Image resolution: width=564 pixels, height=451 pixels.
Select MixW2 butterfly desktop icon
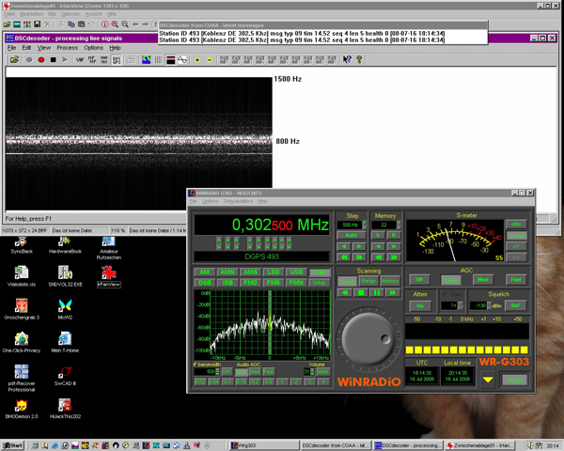(65, 309)
